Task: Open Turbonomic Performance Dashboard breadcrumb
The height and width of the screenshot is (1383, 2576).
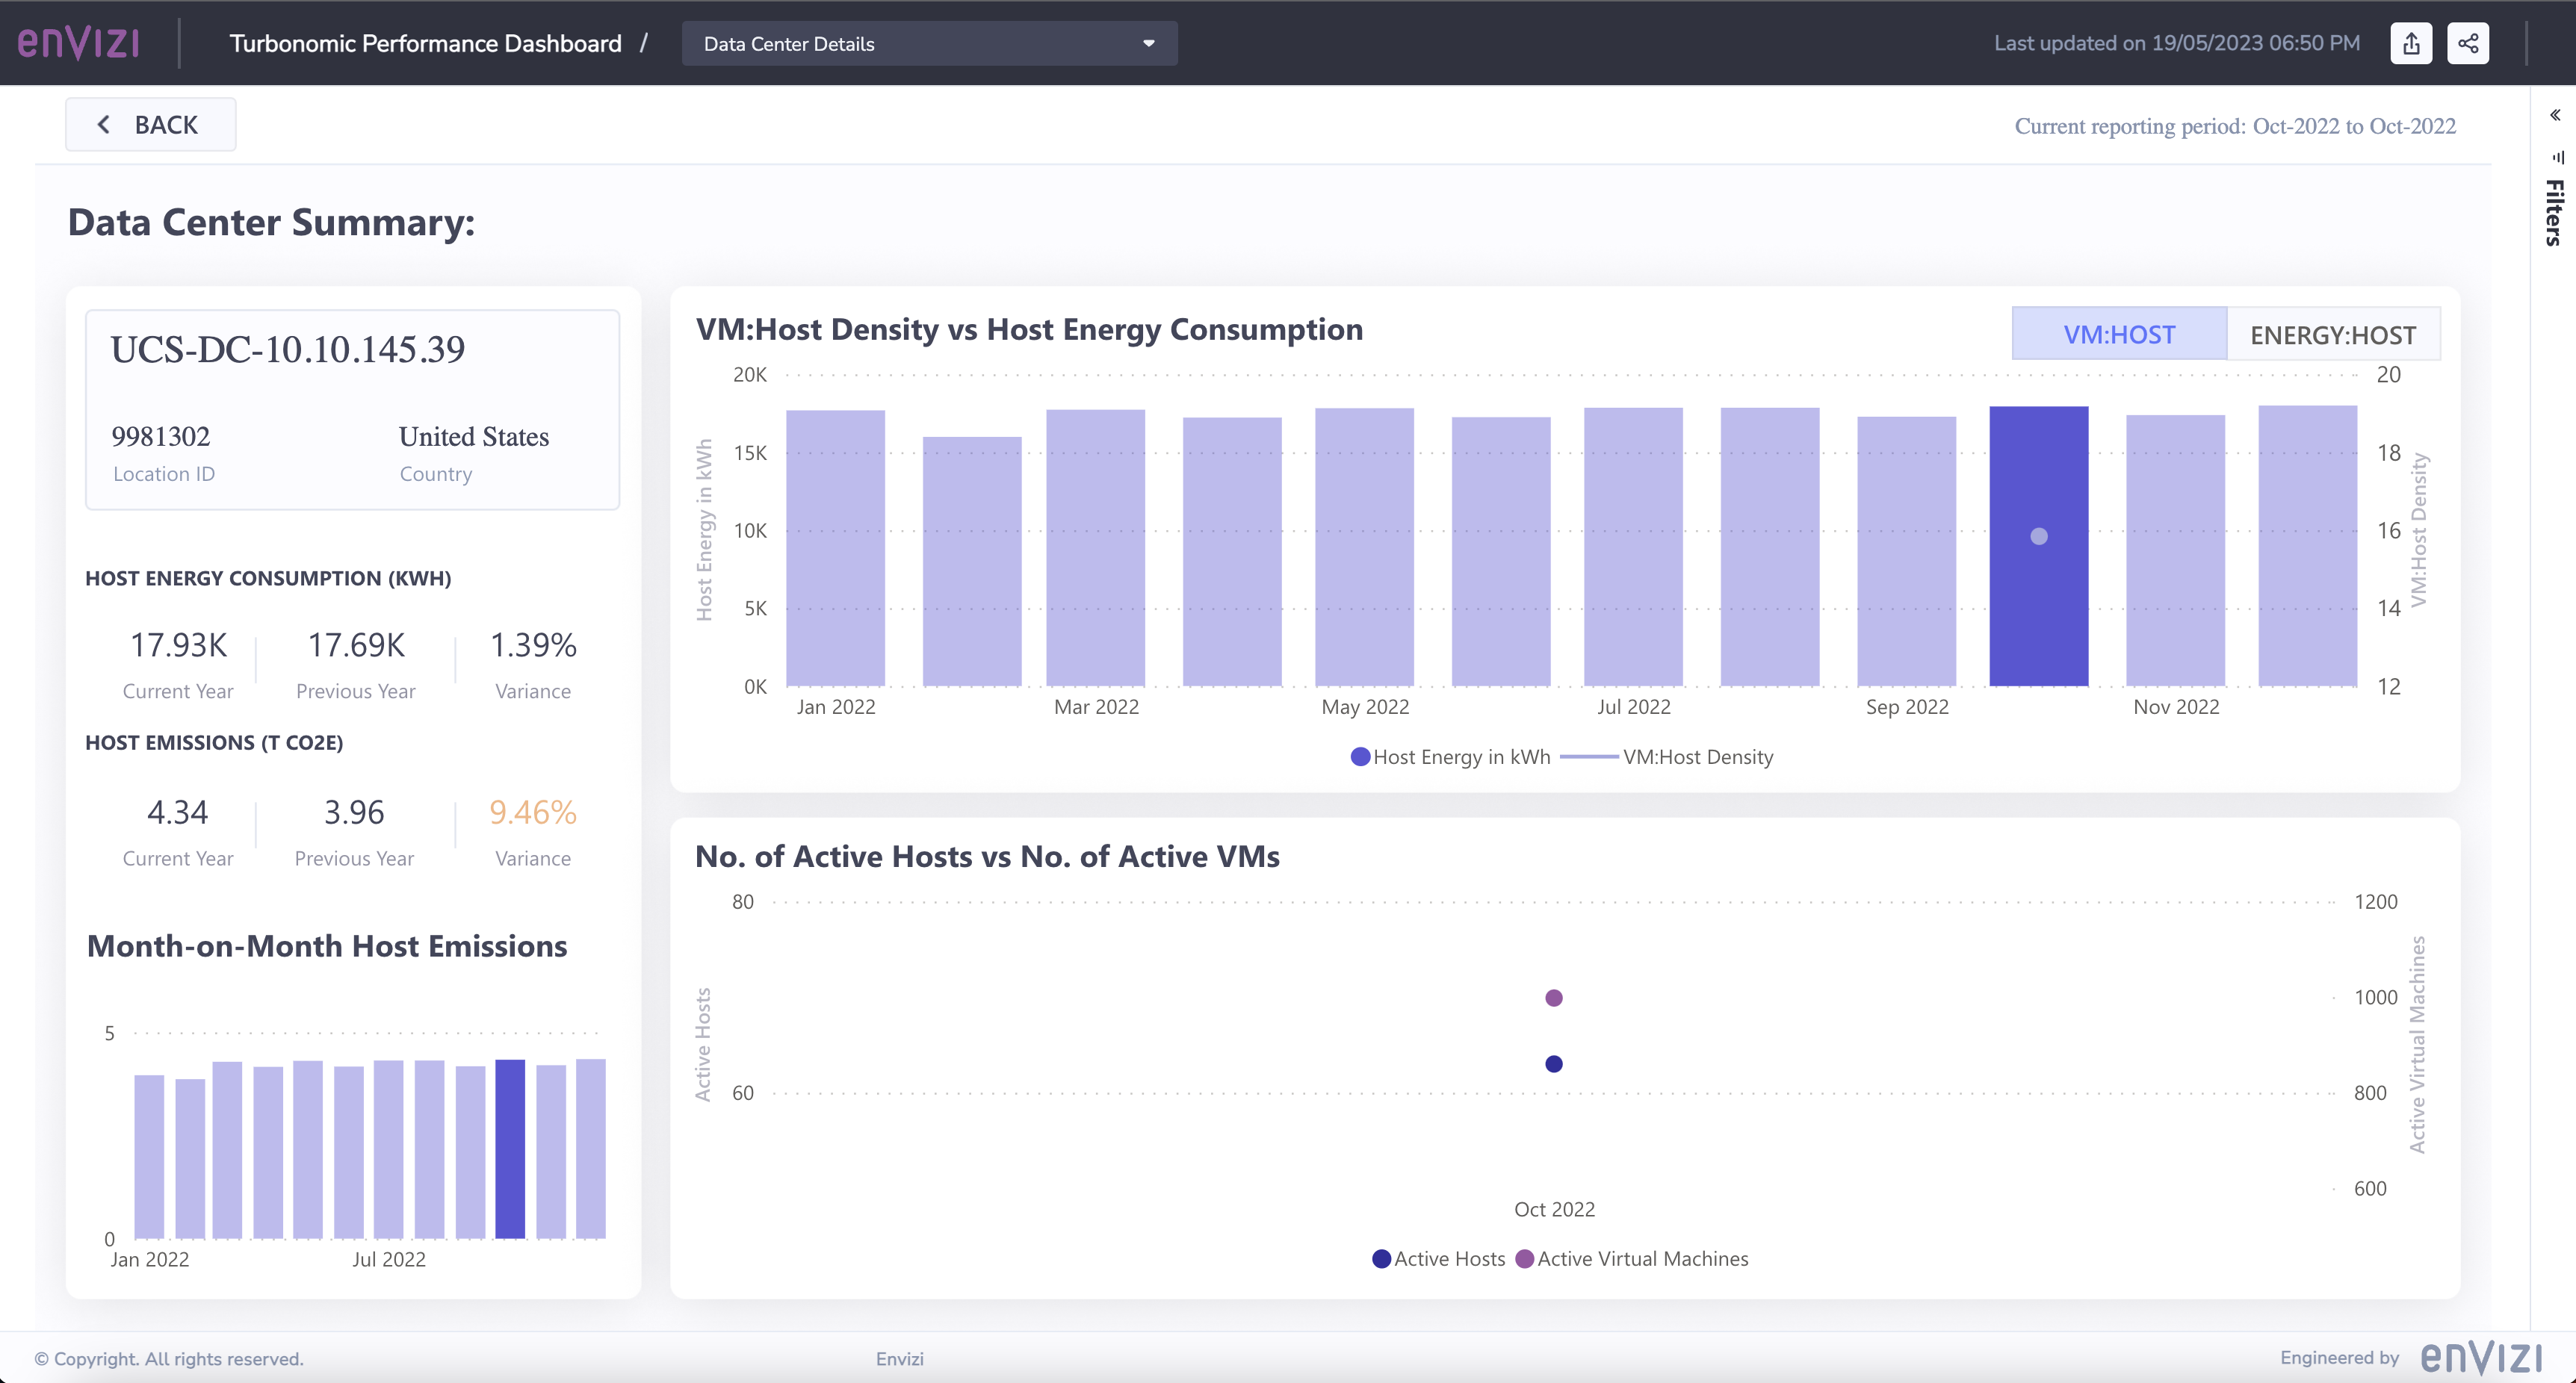Action: (x=425, y=44)
